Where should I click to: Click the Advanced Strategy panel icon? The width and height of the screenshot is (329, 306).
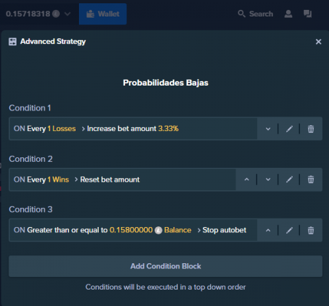[x=13, y=41]
